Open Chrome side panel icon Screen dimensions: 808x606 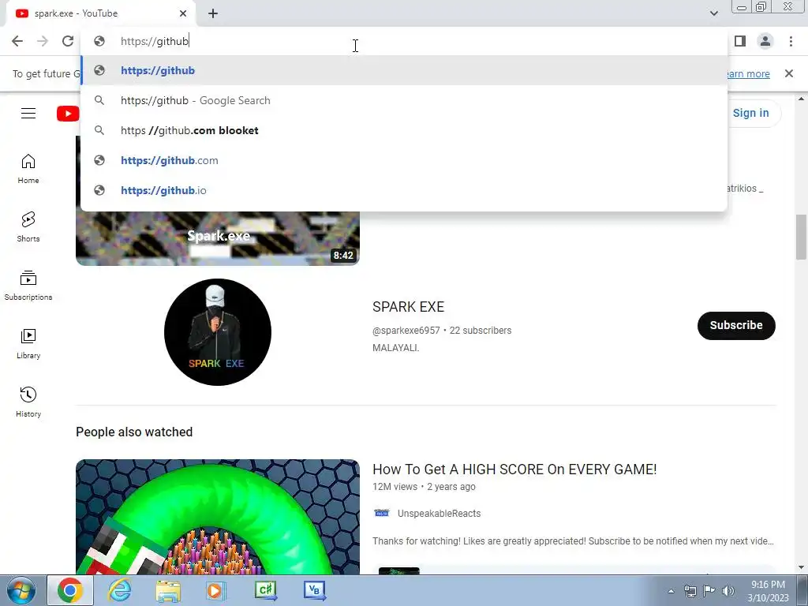pyautogui.click(x=740, y=41)
